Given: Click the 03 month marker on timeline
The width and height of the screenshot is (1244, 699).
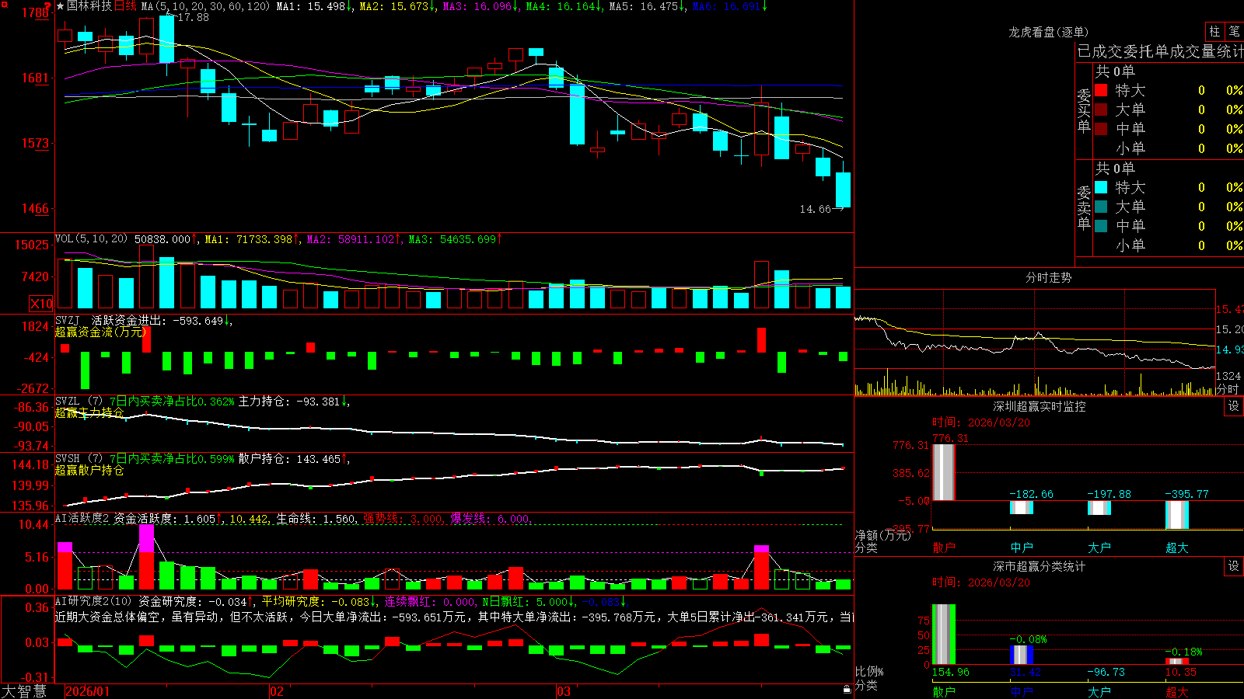Looking at the screenshot, I should click(564, 691).
